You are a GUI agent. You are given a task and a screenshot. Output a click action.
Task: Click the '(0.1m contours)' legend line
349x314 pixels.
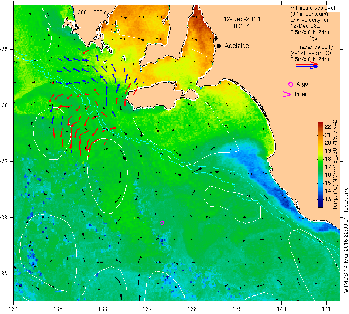coord(309,14)
